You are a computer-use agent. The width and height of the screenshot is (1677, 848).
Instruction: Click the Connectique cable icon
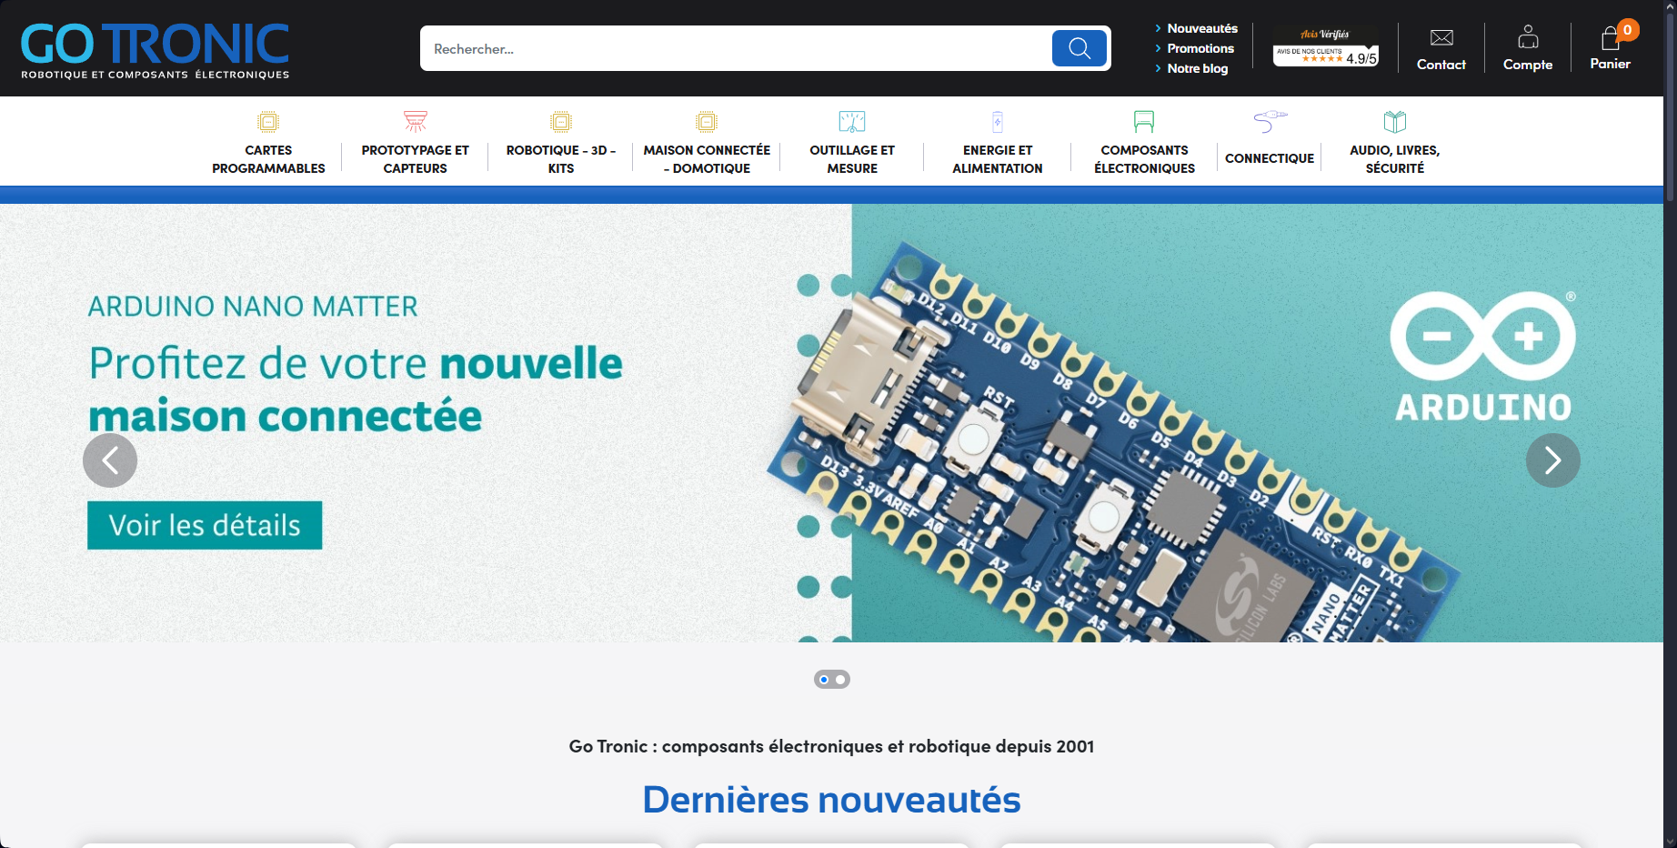pos(1270,120)
